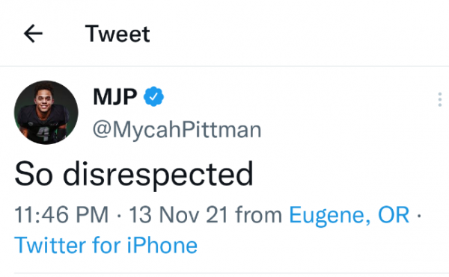Click the word So in the tweet

(x=34, y=174)
